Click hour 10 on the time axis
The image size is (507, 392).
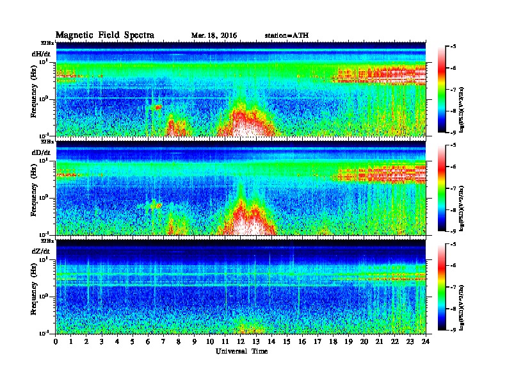pyautogui.click(x=210, y=341)
